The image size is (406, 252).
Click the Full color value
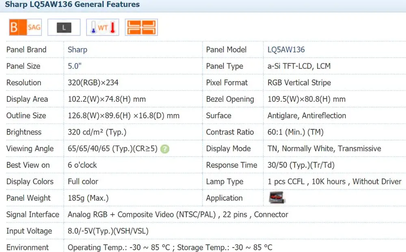(x=83, y=182)
